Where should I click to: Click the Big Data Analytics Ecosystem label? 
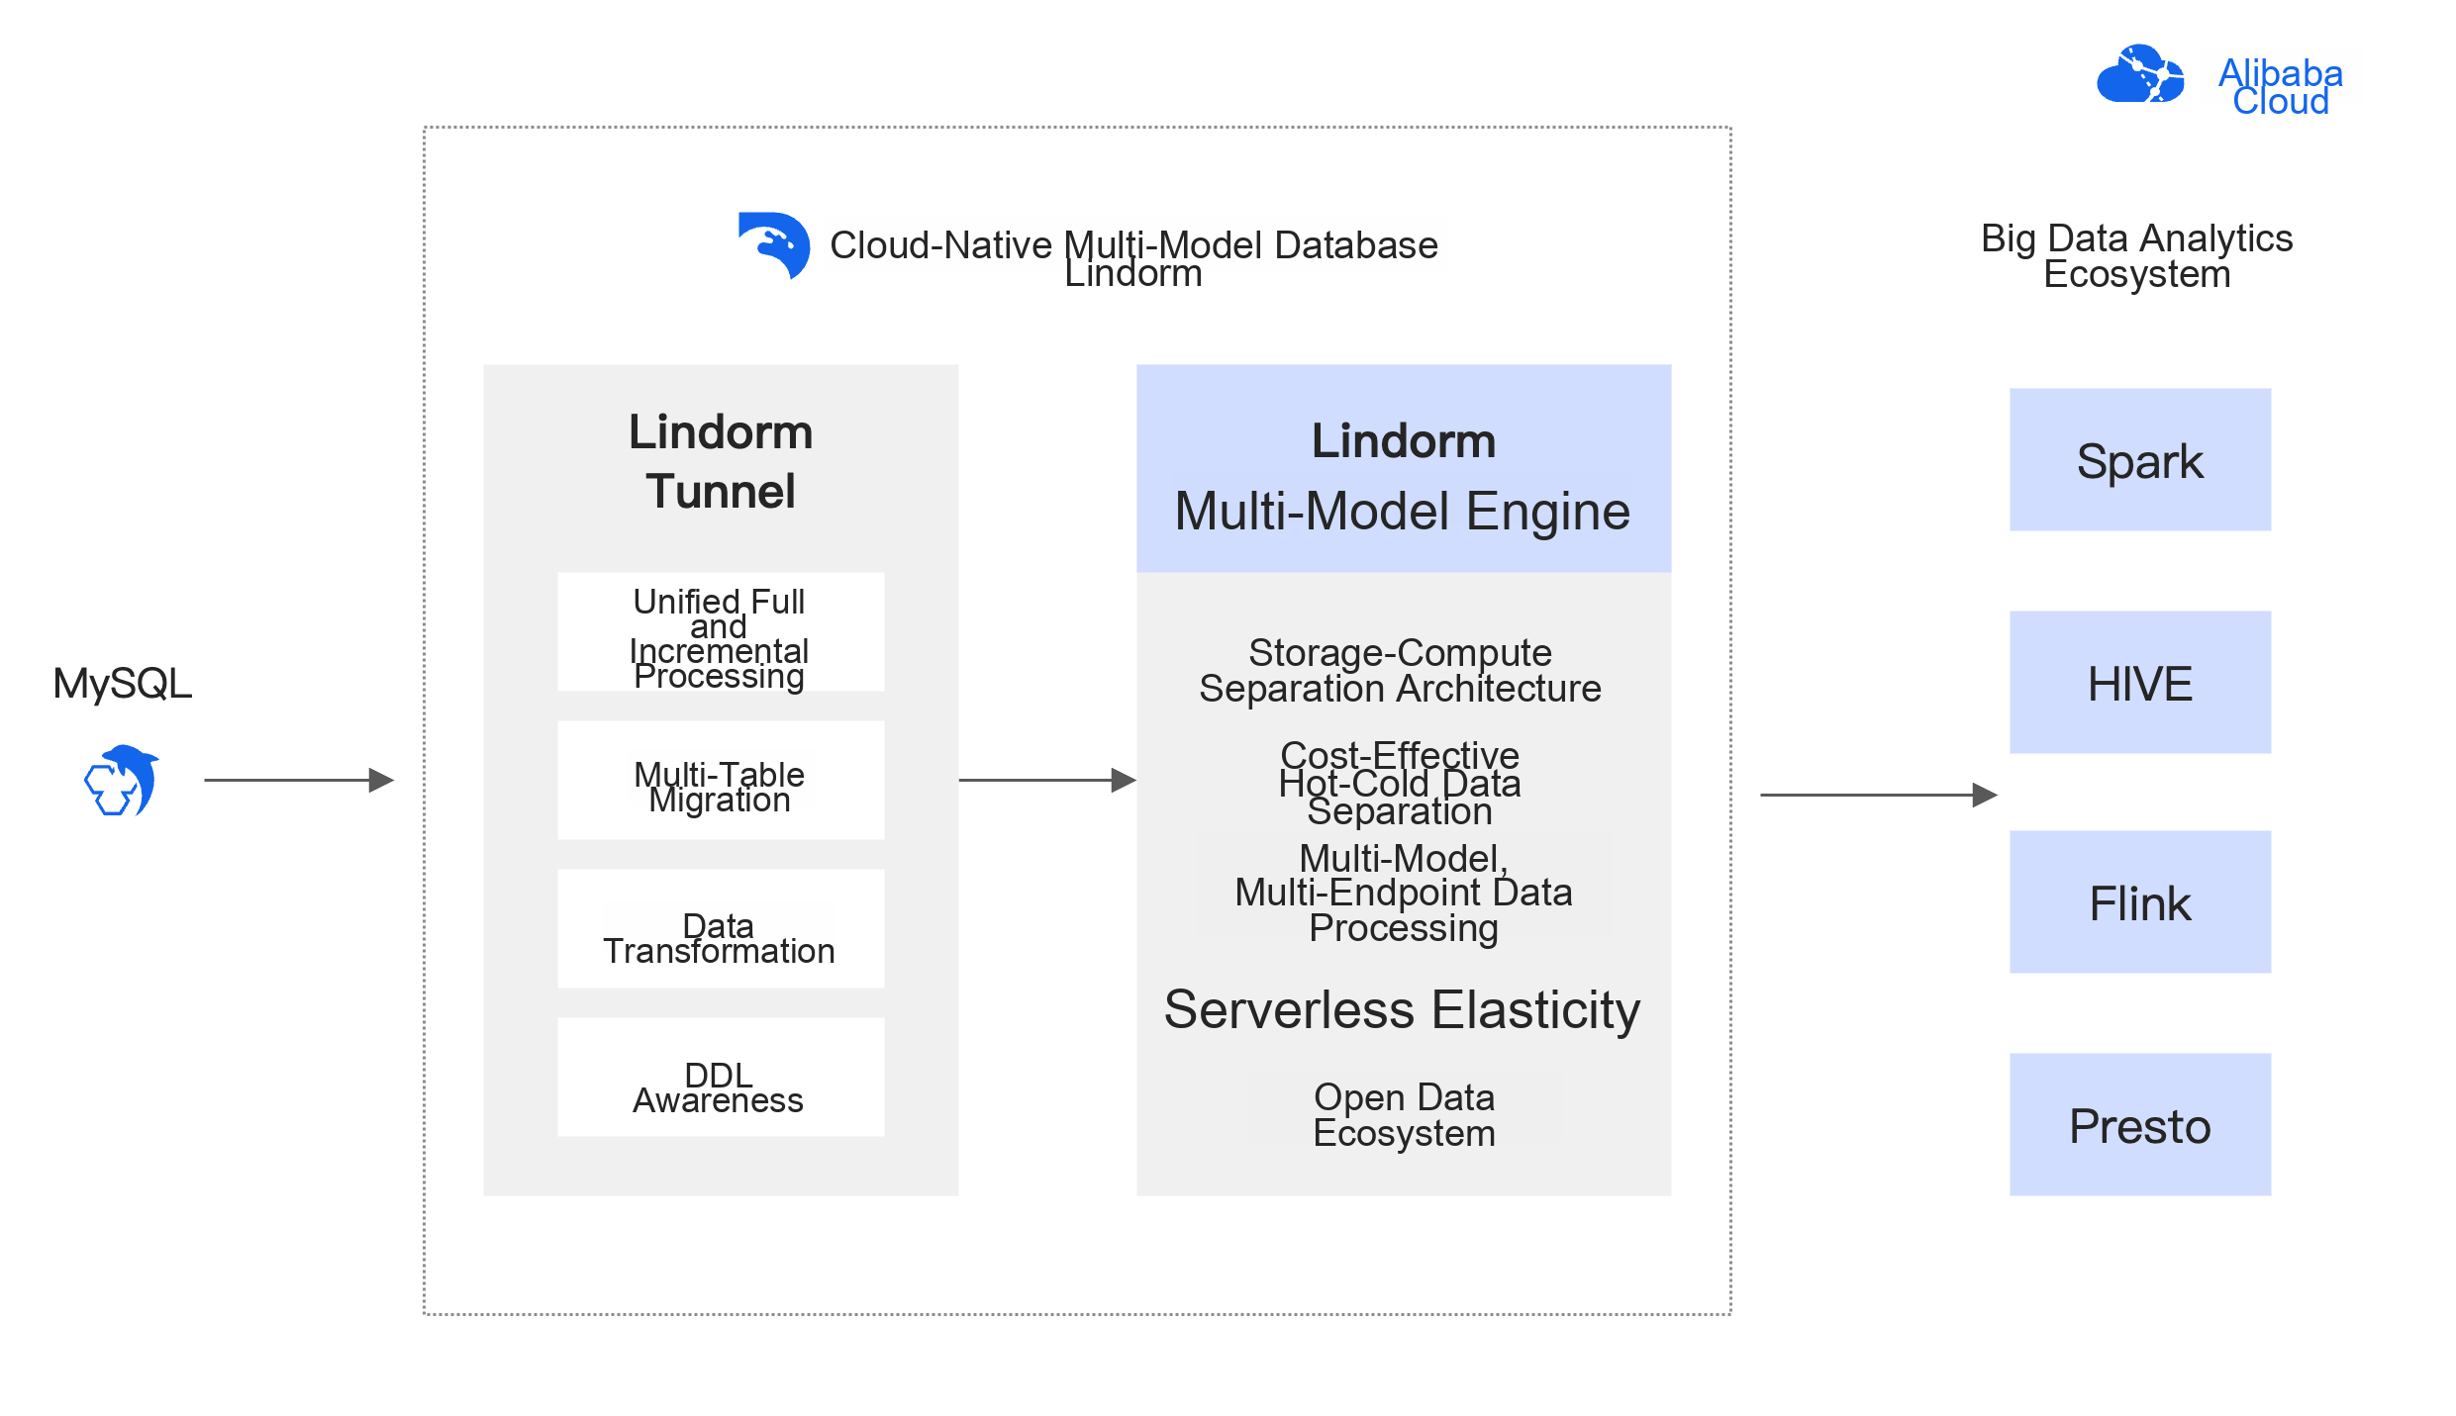[2137, 256]
